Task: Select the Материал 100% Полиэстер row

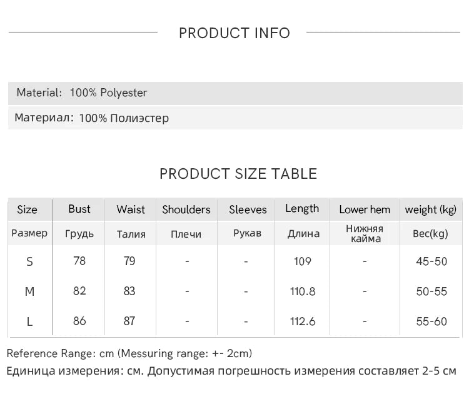Action: 235,118
